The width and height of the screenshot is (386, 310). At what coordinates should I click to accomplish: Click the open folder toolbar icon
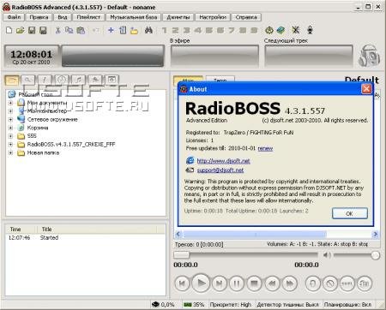(x=21, y=30)
